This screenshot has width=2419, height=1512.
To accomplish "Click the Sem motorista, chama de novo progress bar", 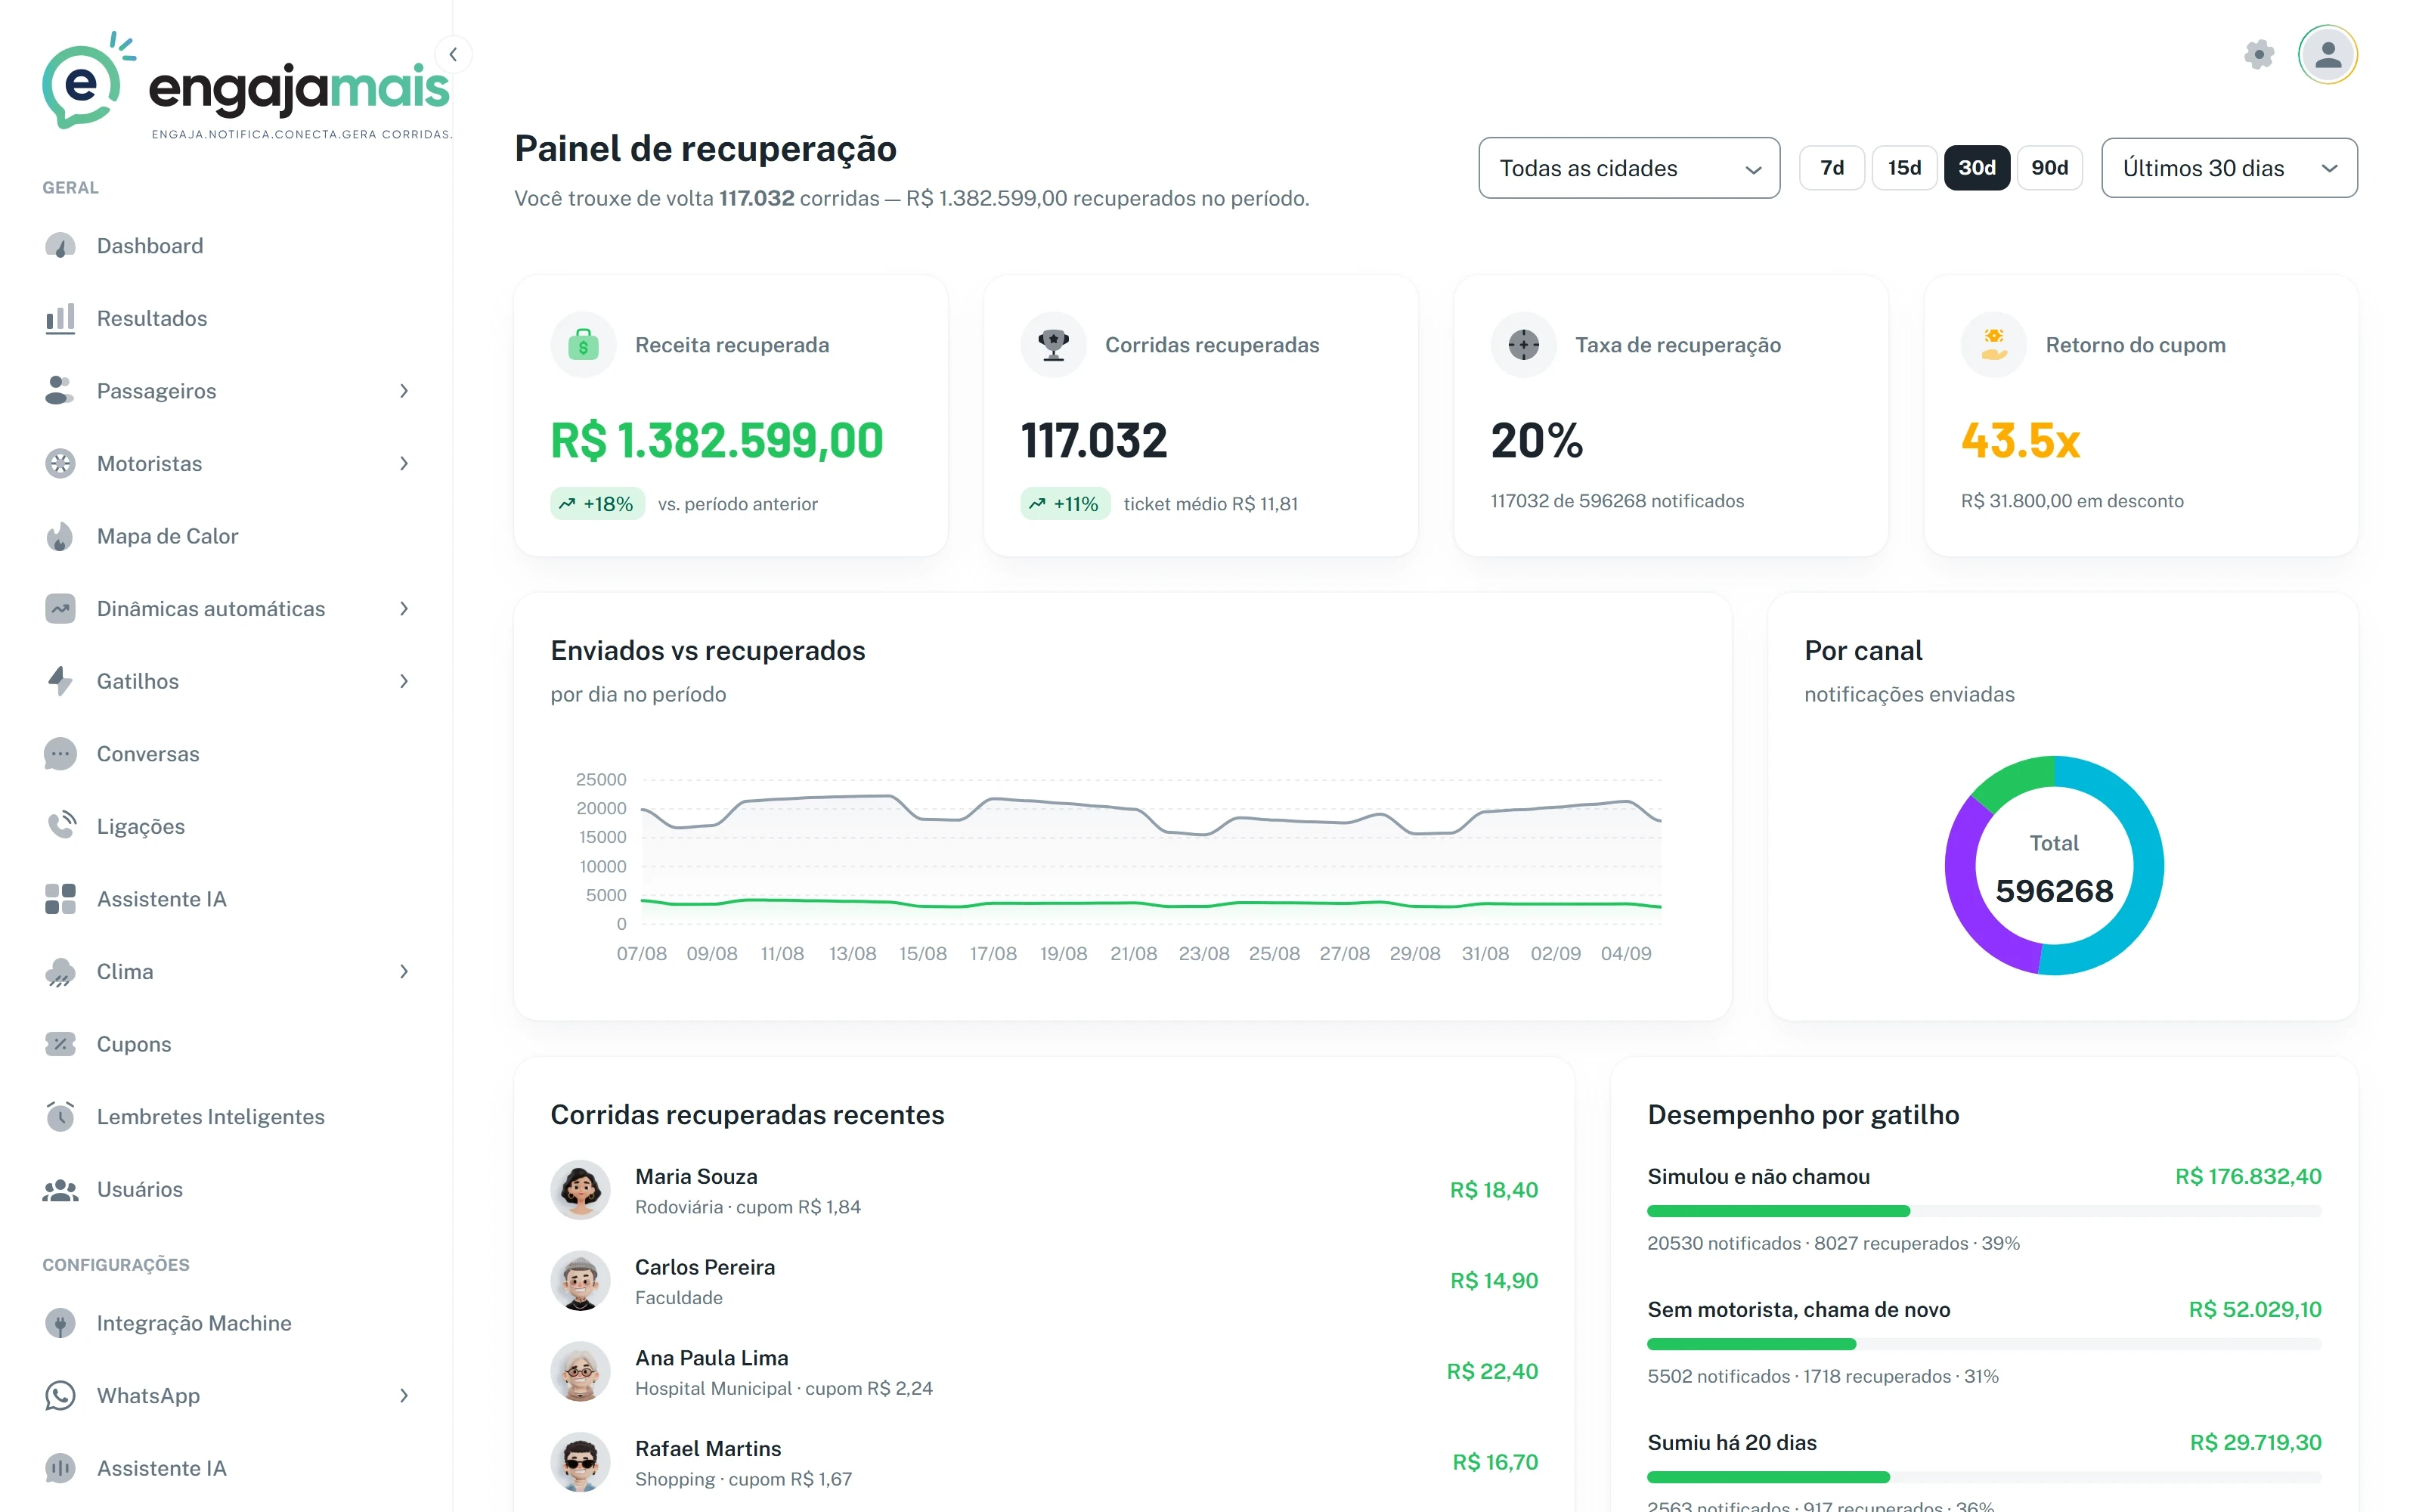I will 1984,1344.
